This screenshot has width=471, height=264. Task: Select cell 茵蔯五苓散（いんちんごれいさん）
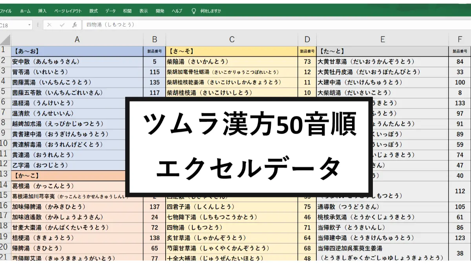click(x=77, y=93)
